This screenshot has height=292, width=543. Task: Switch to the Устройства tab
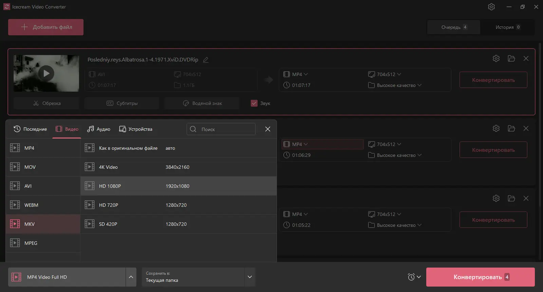[136, 129]
